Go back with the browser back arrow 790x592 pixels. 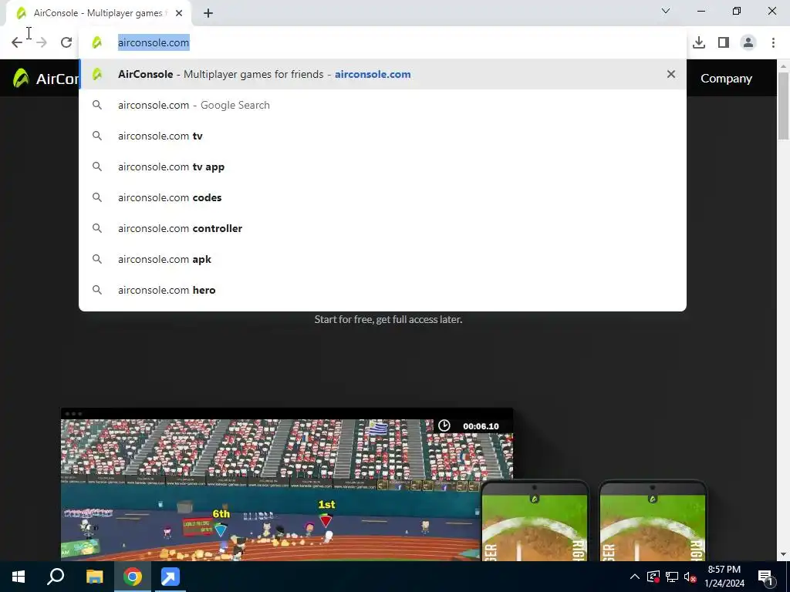(17, 42)
